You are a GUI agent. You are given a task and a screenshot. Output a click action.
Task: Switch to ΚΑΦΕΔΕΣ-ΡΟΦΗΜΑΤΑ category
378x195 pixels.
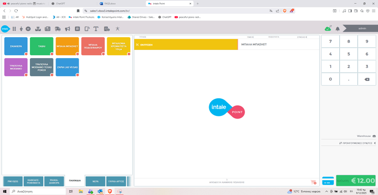(33, 181)
